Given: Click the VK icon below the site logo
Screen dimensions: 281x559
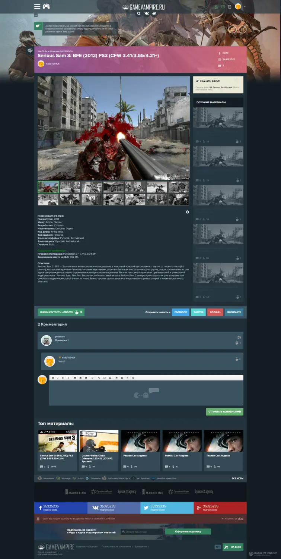Looking at the screenshot, I should point(147,14).
